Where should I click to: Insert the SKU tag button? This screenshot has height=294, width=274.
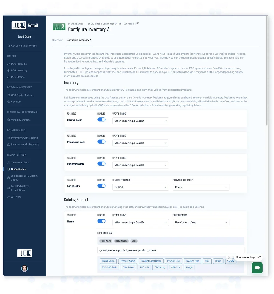[x=207, y=261]
